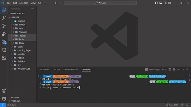Click the Website search command center
The width and height of the screenshot is (191, 107).
(x=100, y=3)
